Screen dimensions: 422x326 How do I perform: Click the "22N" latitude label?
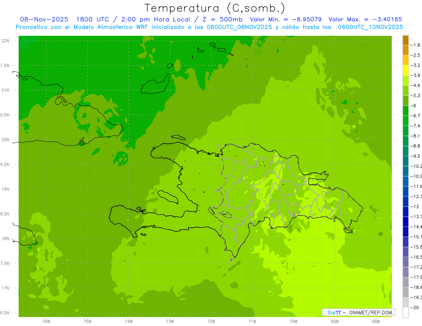pyautogui.click(x=6, y=41)
